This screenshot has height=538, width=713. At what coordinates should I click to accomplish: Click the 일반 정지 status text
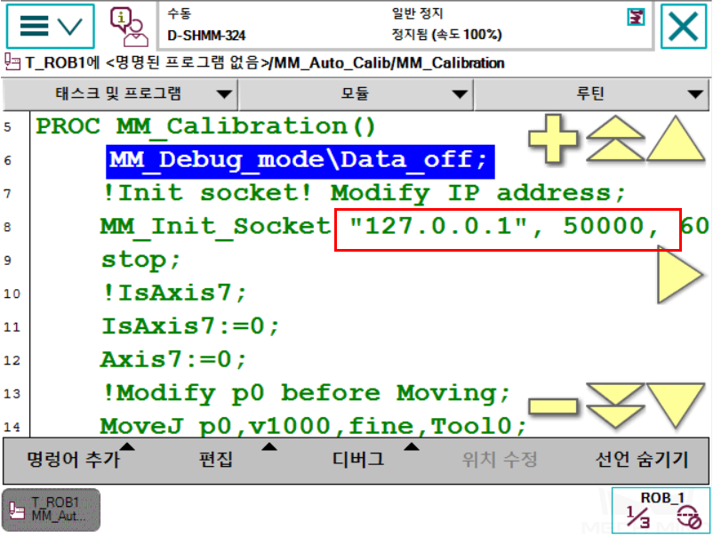418,13
